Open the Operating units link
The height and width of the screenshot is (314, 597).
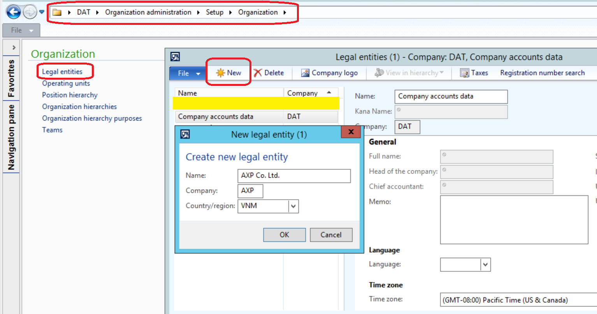click(x=66, y=84)
